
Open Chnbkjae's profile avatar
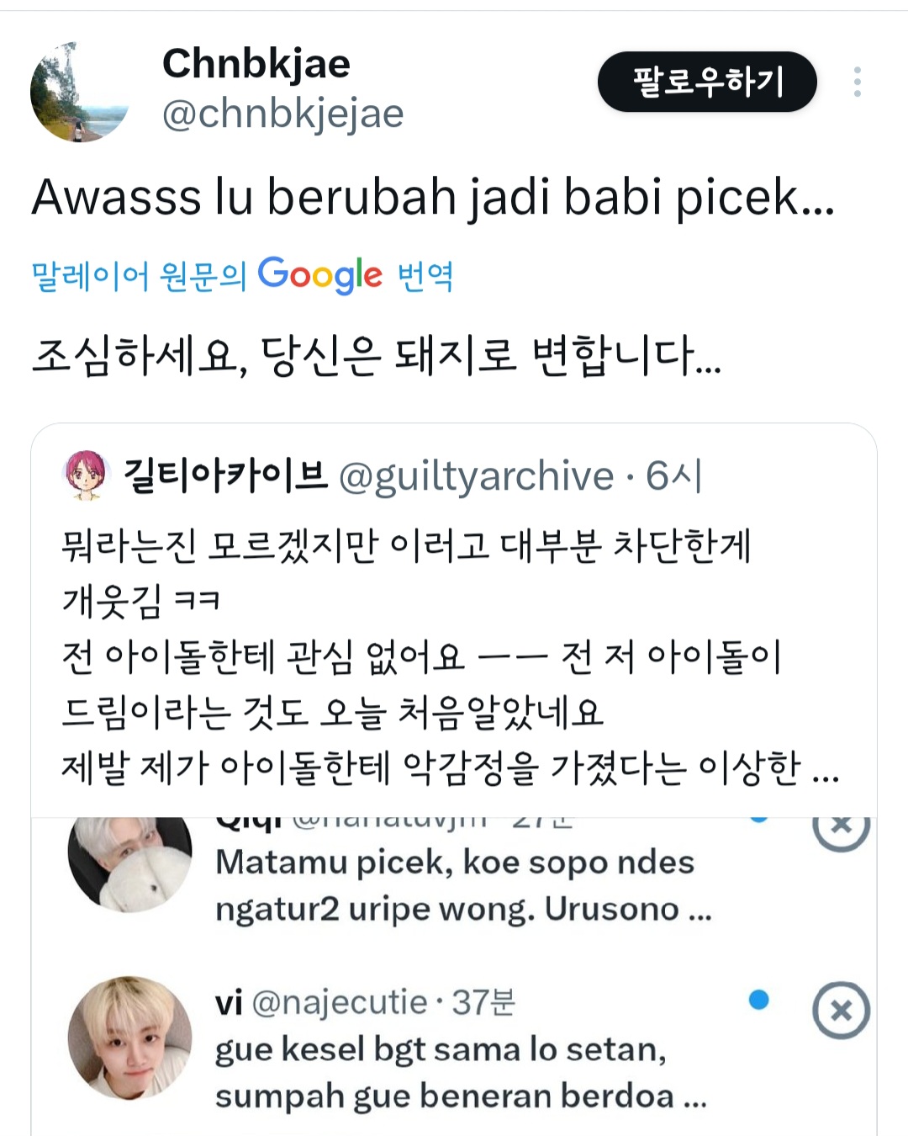click(x=80, y=92)
